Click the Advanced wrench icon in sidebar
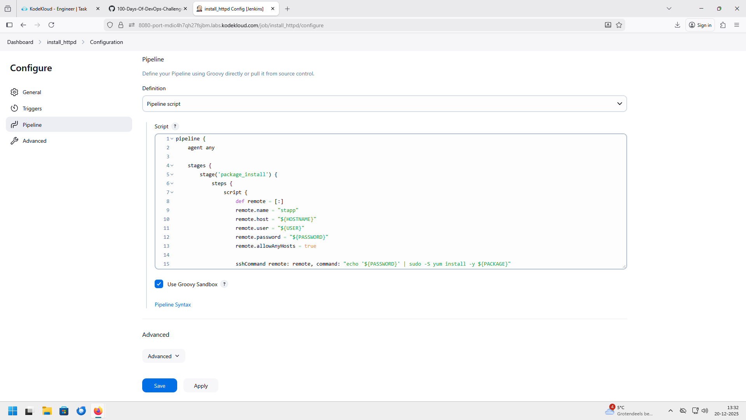746x420 pixels. coord(14,141)
